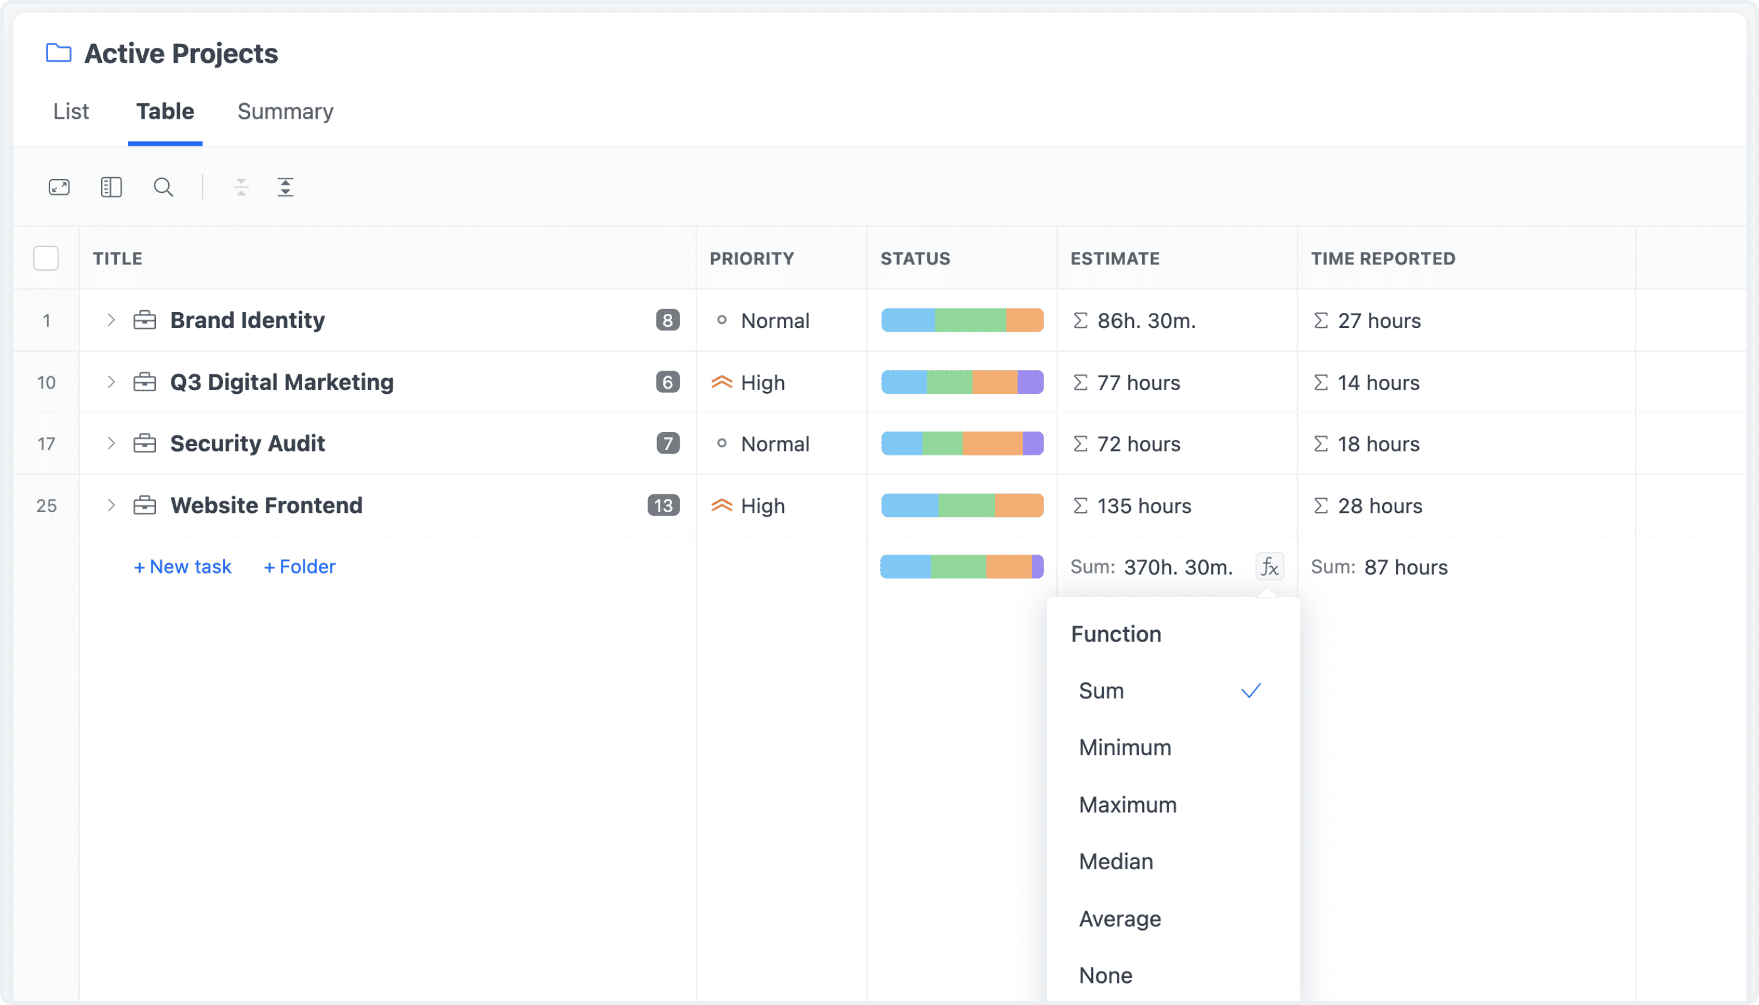Switch to the List tab

pyautogui.click(x=70, y=111)
